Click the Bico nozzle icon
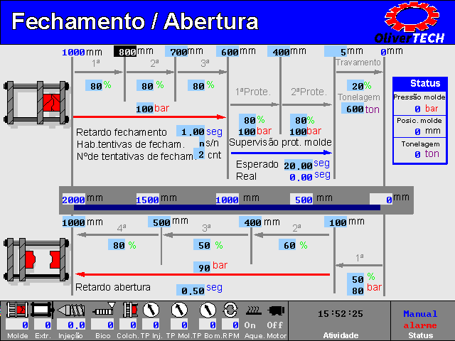The image size is (455, 341). pos(104,310)
